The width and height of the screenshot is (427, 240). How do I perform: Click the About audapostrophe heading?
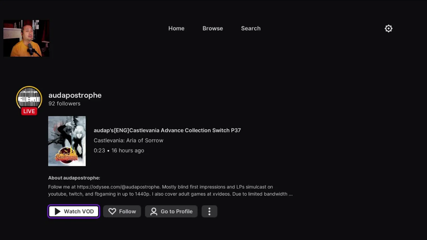[74, 178]
